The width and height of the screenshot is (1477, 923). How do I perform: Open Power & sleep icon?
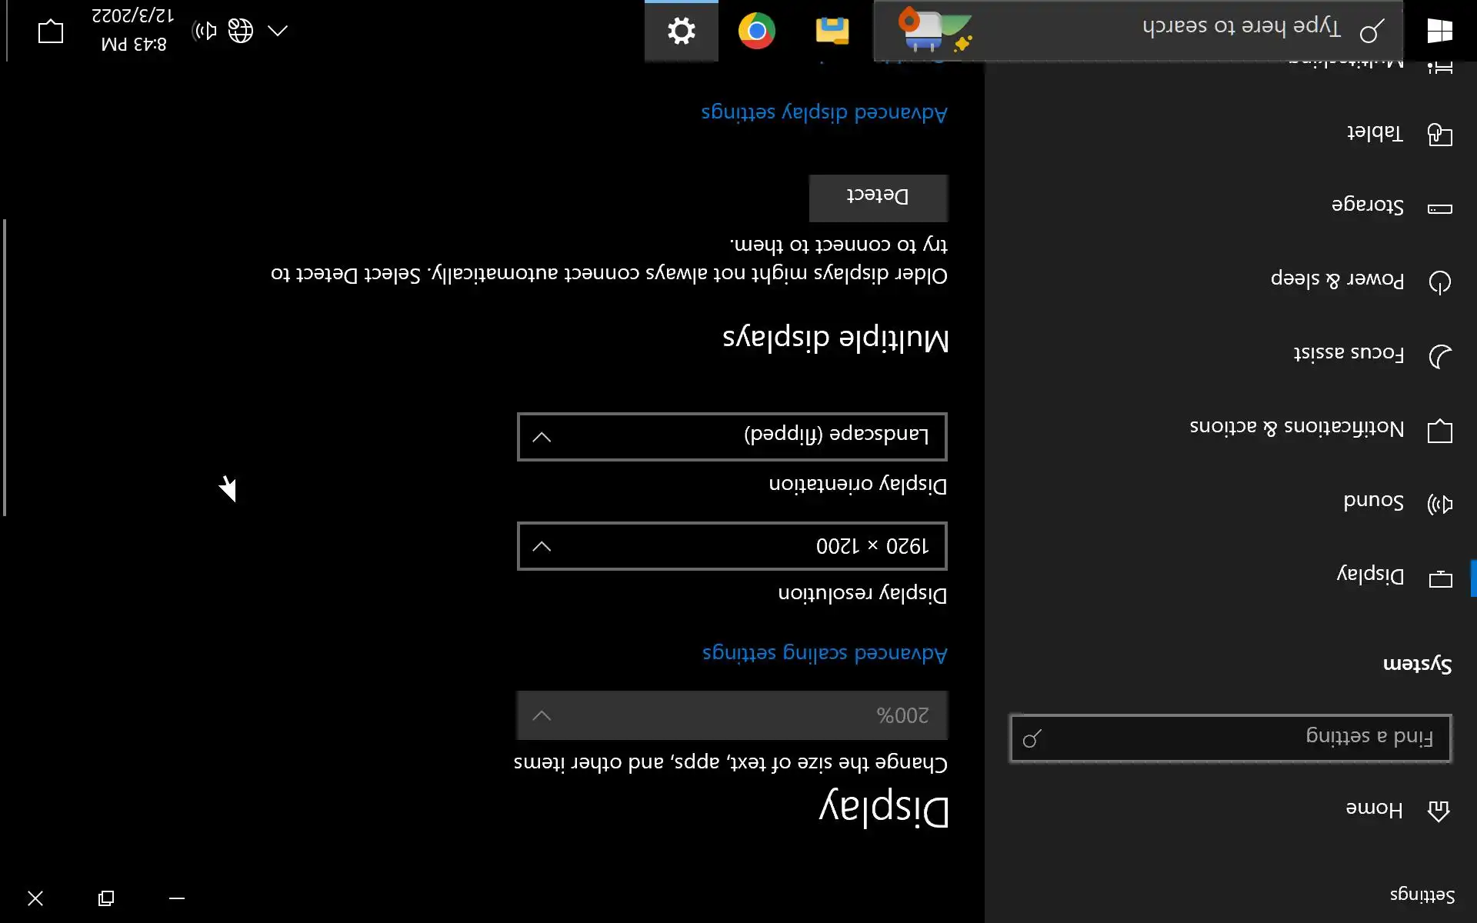[x=1439, y=282]
